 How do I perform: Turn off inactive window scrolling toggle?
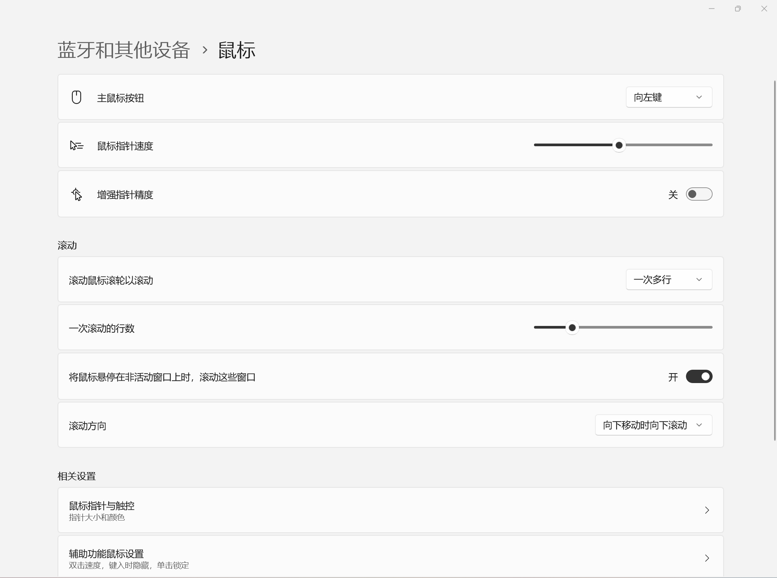[699, 377]
